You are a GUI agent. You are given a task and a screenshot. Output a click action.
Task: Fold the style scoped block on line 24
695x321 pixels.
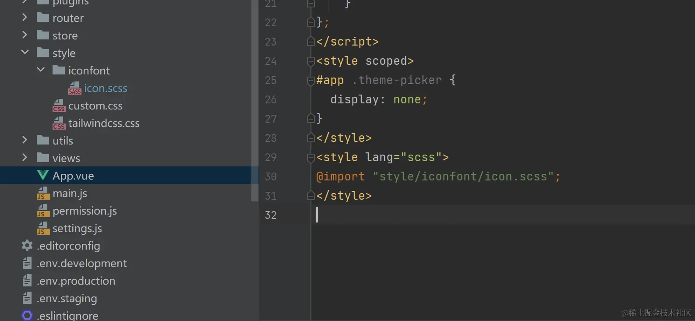click(311, 61)
